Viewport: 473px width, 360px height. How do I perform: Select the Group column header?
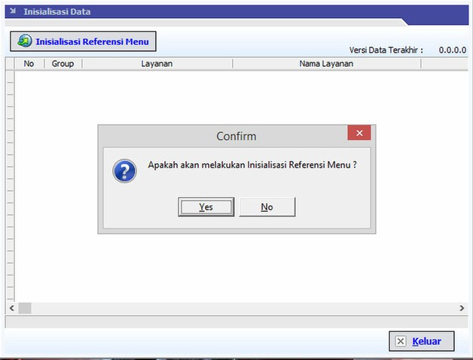(63, 64)
